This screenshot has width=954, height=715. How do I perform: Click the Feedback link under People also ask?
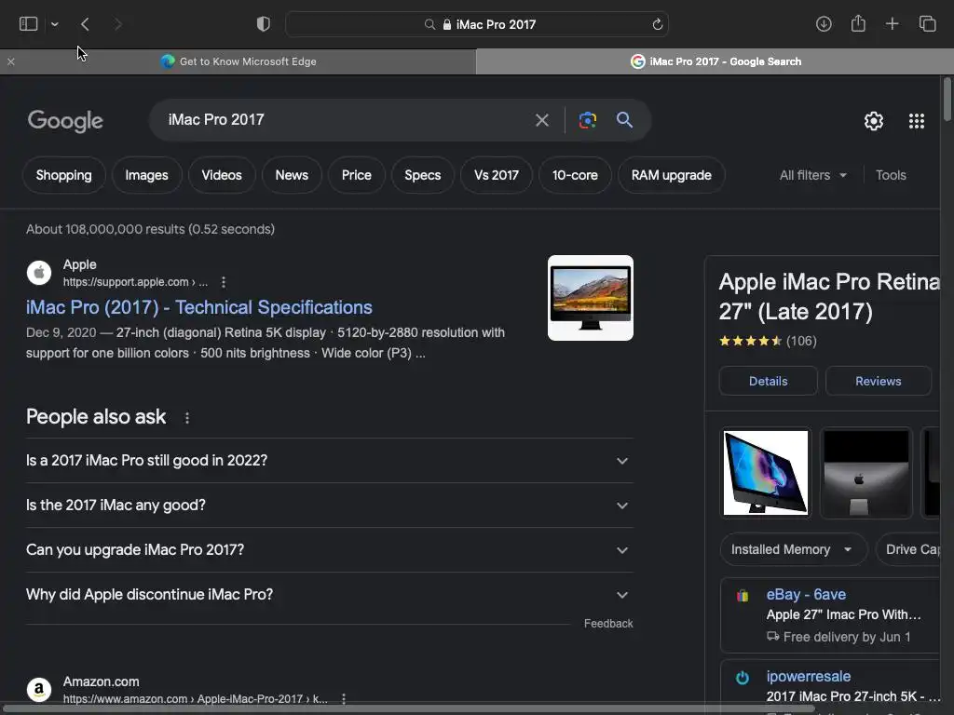[608, 623]
